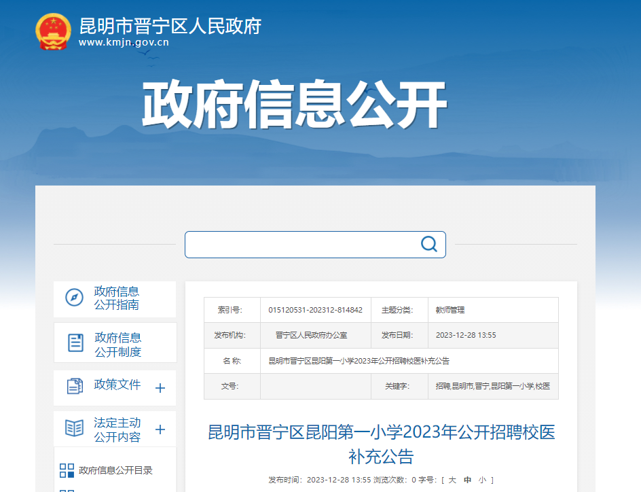Open the 昆明市晋宁区人民政府 site title
This screenshot has width=641, height=492.
[x=170, y=27]
